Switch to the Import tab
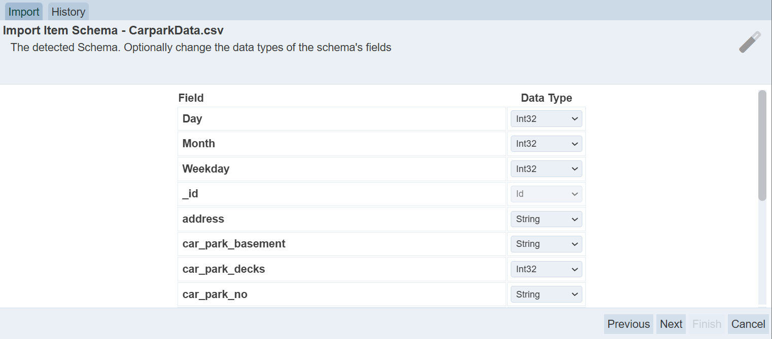This screenshot has width=772, height=339. (x=24, y=12)
